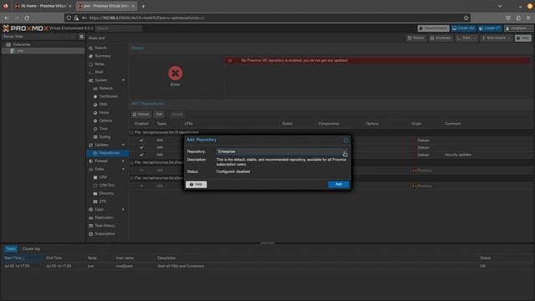Expand the Firewall section arrow
Image resolution: width=535 pixels, height=301 pixels.
coord(123,161)
